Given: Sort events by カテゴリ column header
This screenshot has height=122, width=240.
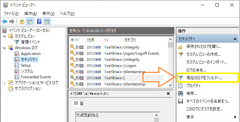Looking at the screenshot, I should 130,40.
